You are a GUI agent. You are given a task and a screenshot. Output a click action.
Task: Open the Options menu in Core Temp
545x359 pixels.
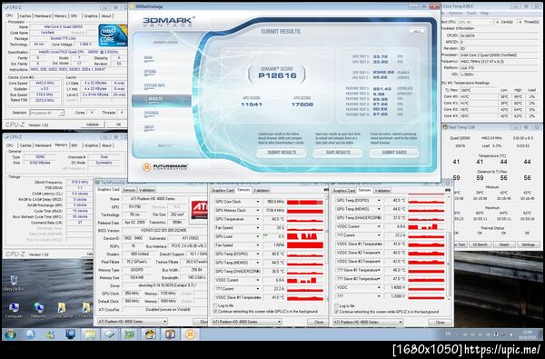[455, 14]
